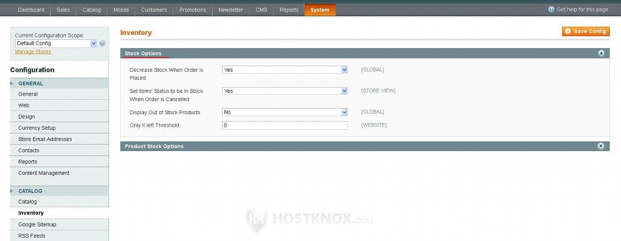Collapse the GENERAL configuration group header
The image size is (621, 241).
click(x=59, y=84)
